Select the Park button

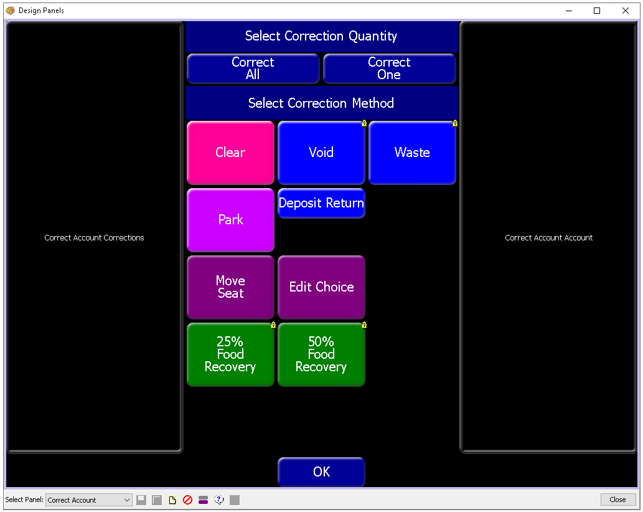click(230, 220)
